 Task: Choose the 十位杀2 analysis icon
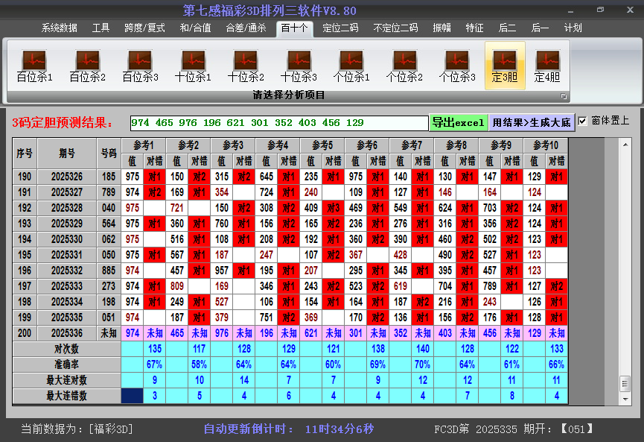[246, 65]
